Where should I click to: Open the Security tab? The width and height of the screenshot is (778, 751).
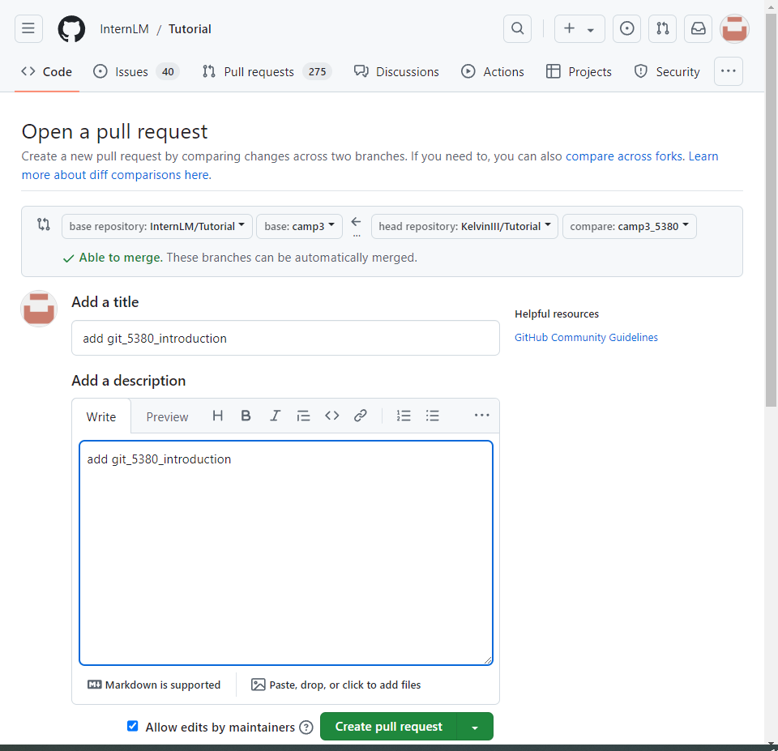(x=667, y=72)
